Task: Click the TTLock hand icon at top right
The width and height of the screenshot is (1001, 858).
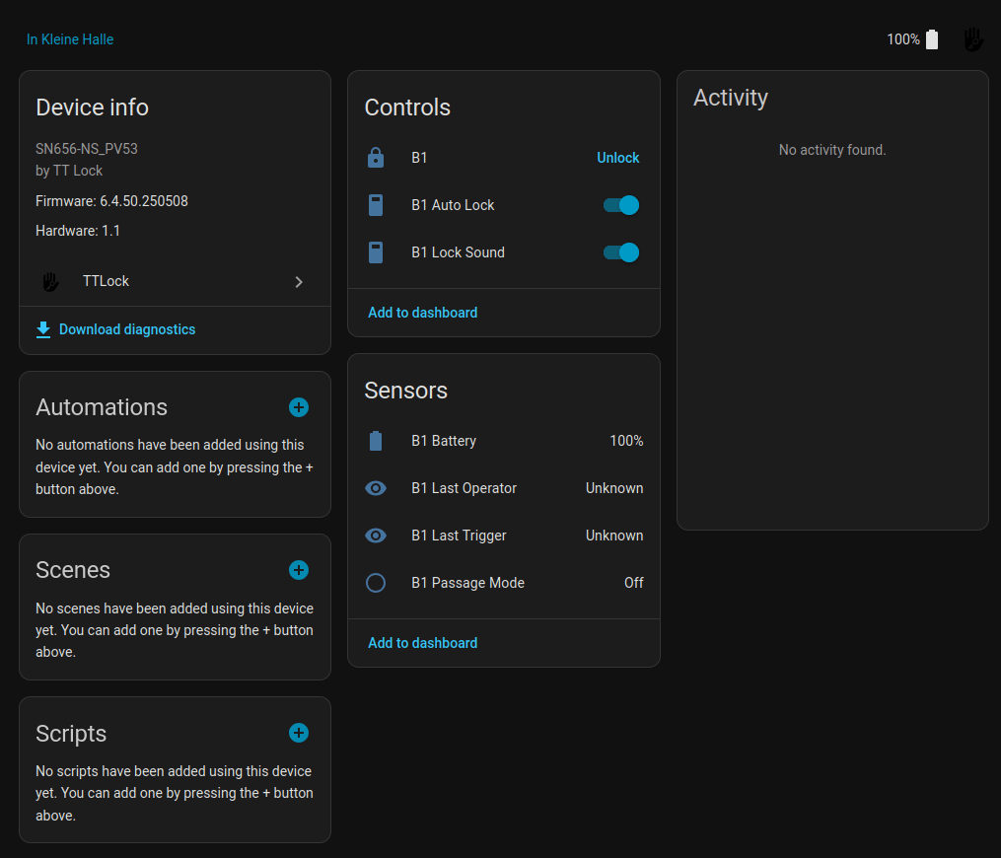Action: (x=973, y=39)
